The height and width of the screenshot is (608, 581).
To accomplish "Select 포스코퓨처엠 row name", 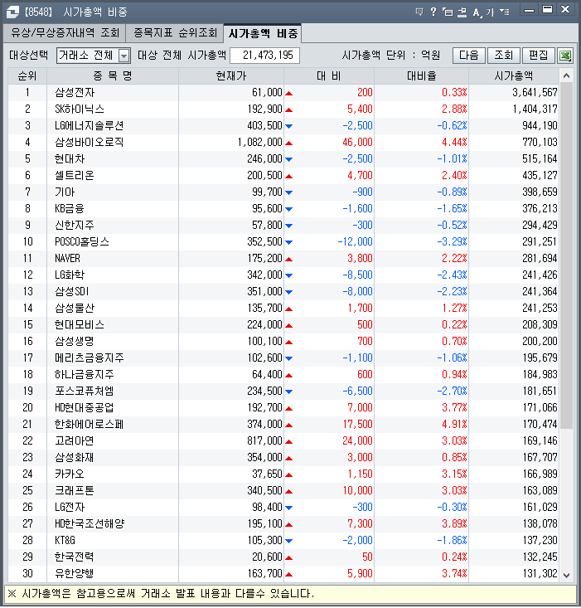I will click(x=84, y=391).
